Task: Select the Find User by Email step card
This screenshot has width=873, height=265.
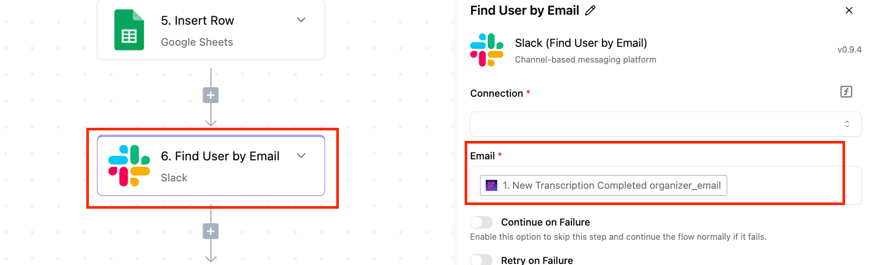Action: 210,166
